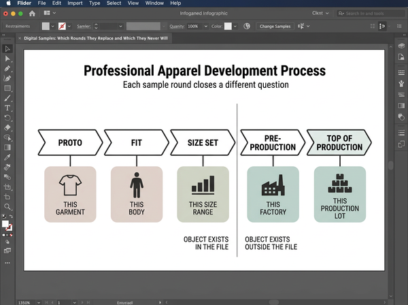Click the globe recolor icon
The image size is (408, 305).
(x=247, y=26)
